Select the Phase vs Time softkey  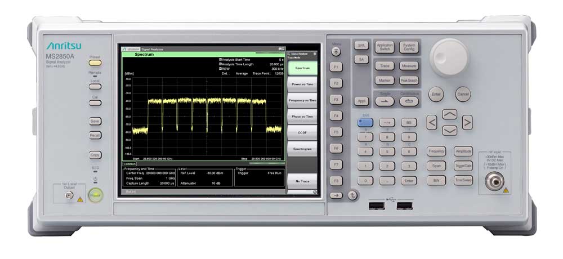[302, 117]
